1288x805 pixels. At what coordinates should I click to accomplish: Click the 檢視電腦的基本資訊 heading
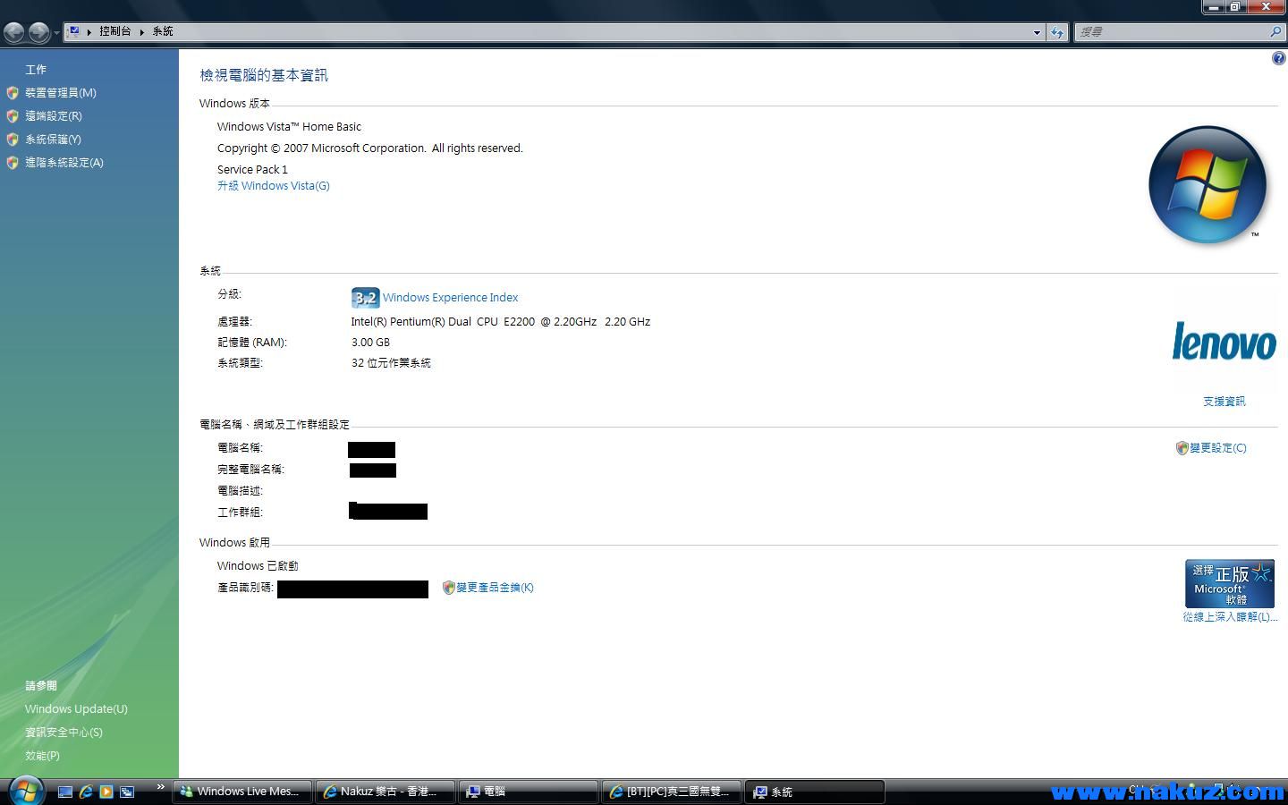[x=264, y=75]
